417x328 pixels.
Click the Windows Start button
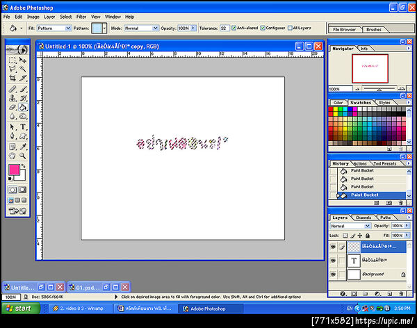(21, 309)
